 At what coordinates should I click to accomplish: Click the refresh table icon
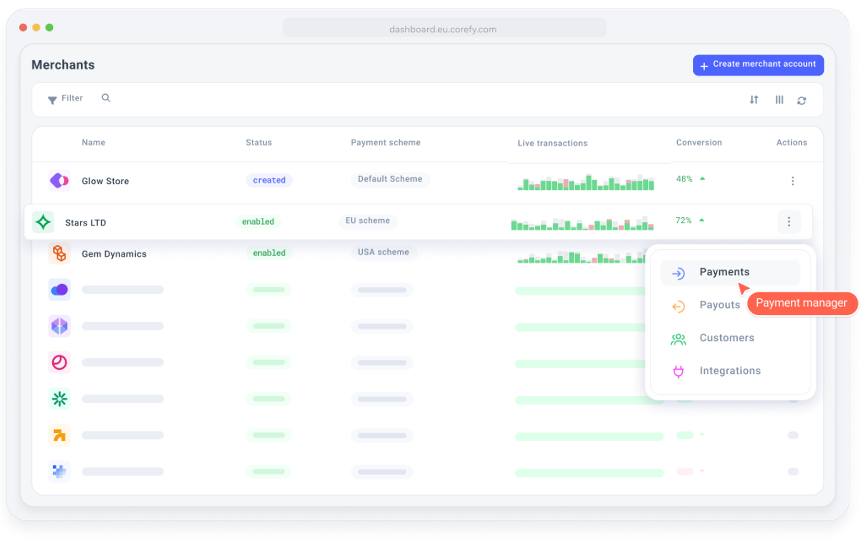801,100
